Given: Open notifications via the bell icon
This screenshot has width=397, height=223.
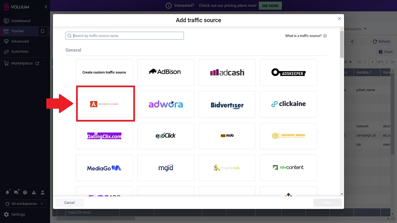Looking at the screenshot, I should (x=7, y=192).
